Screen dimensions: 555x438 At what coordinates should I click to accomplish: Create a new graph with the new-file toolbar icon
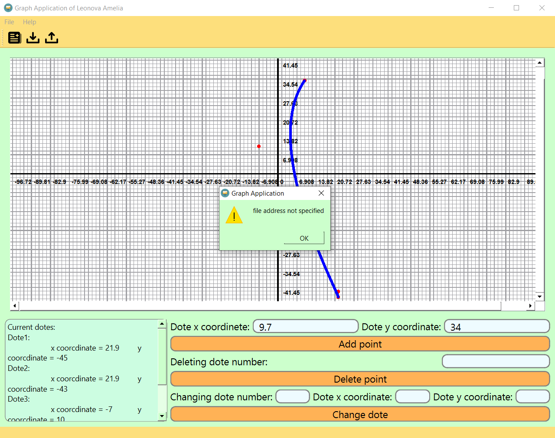coord(14,38)
